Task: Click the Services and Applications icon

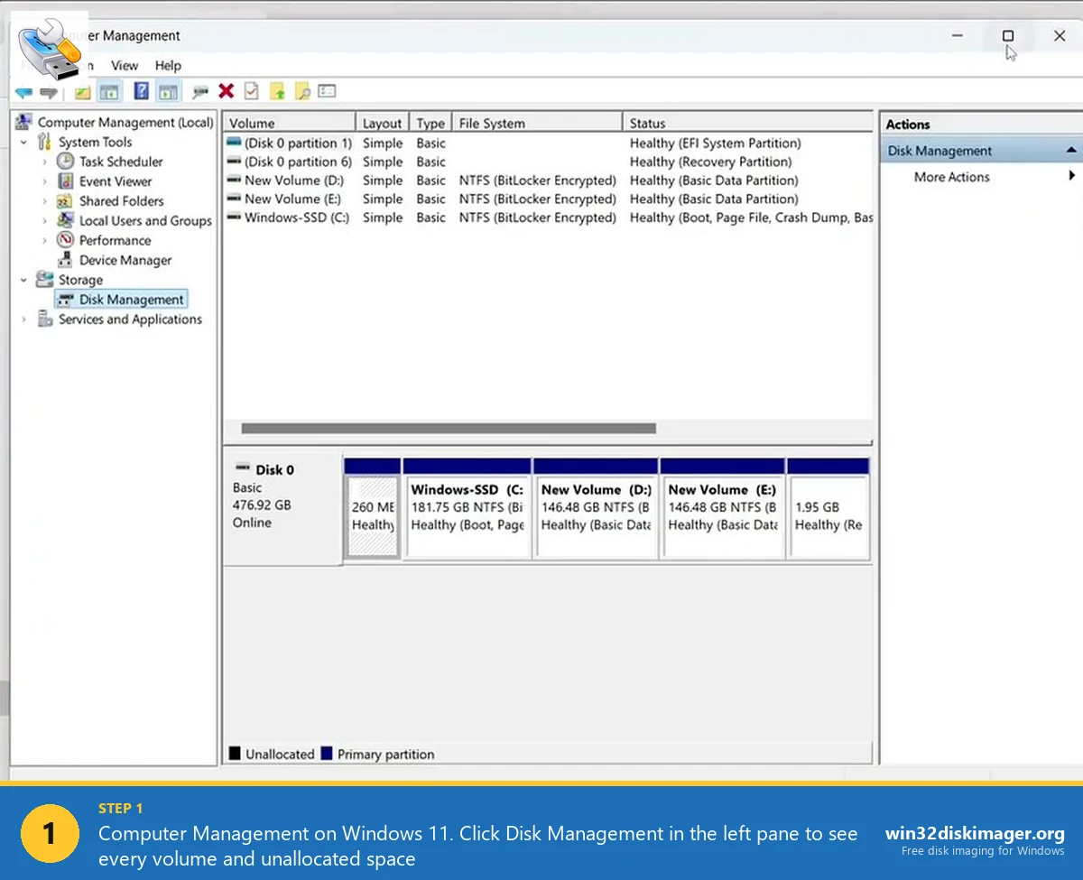Action: click(x=42, y=319)
